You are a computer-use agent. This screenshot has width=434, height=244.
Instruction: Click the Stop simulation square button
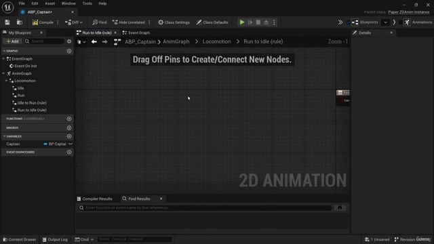tap(258, 22)
